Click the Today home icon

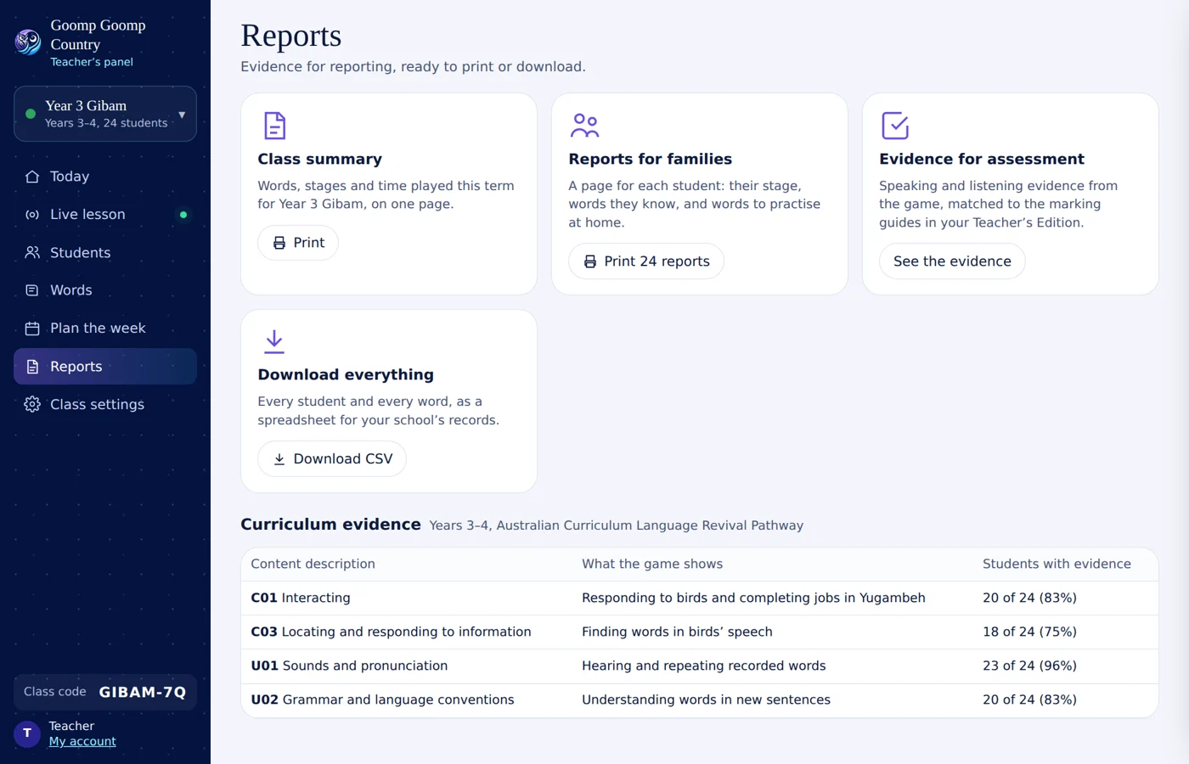pos(32,177)
